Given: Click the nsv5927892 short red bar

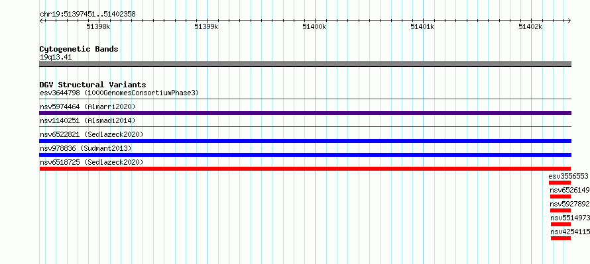Looking at the screenshot, I should click(560, 210).
